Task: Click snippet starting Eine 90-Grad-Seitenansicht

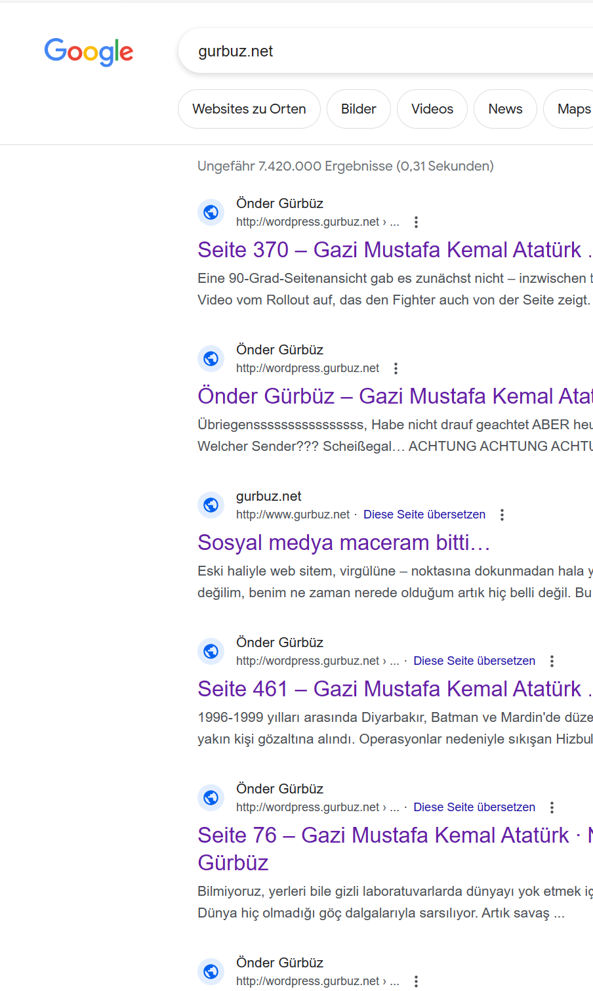Action: click(x=395, y=289)
